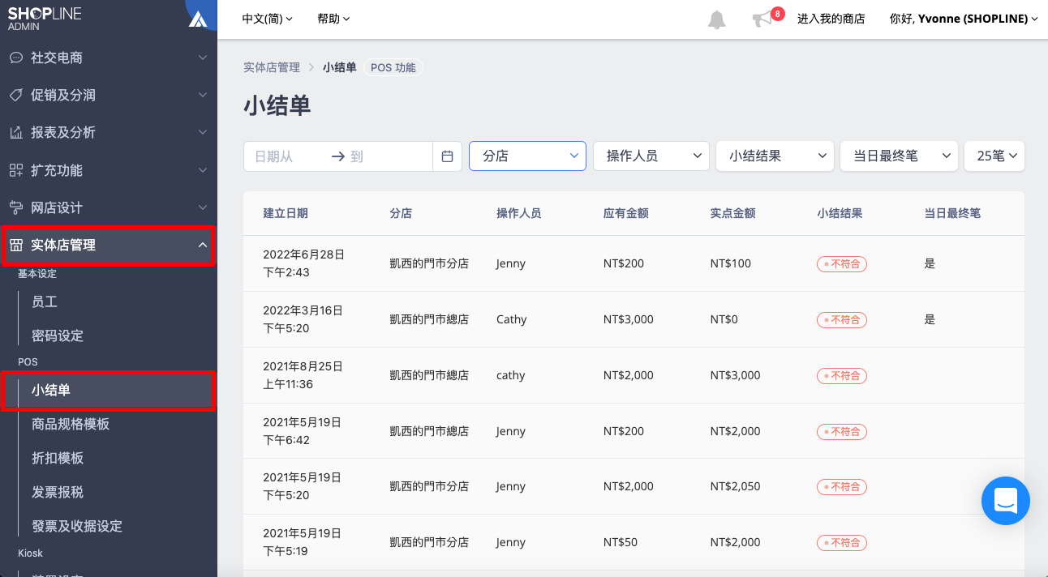Open the 中文(简) language dropdown
Image resolution: width=1048 pixels, height=577 pixels.
coord(268,19)
